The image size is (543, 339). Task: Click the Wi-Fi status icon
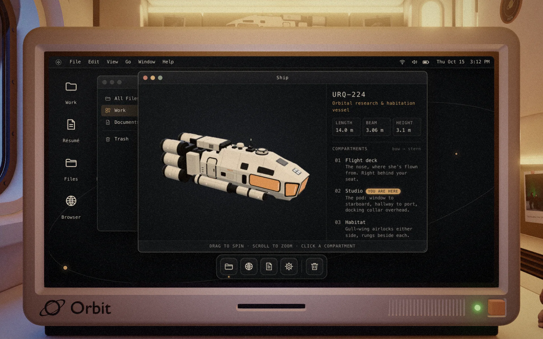click(x=402, y=62)
